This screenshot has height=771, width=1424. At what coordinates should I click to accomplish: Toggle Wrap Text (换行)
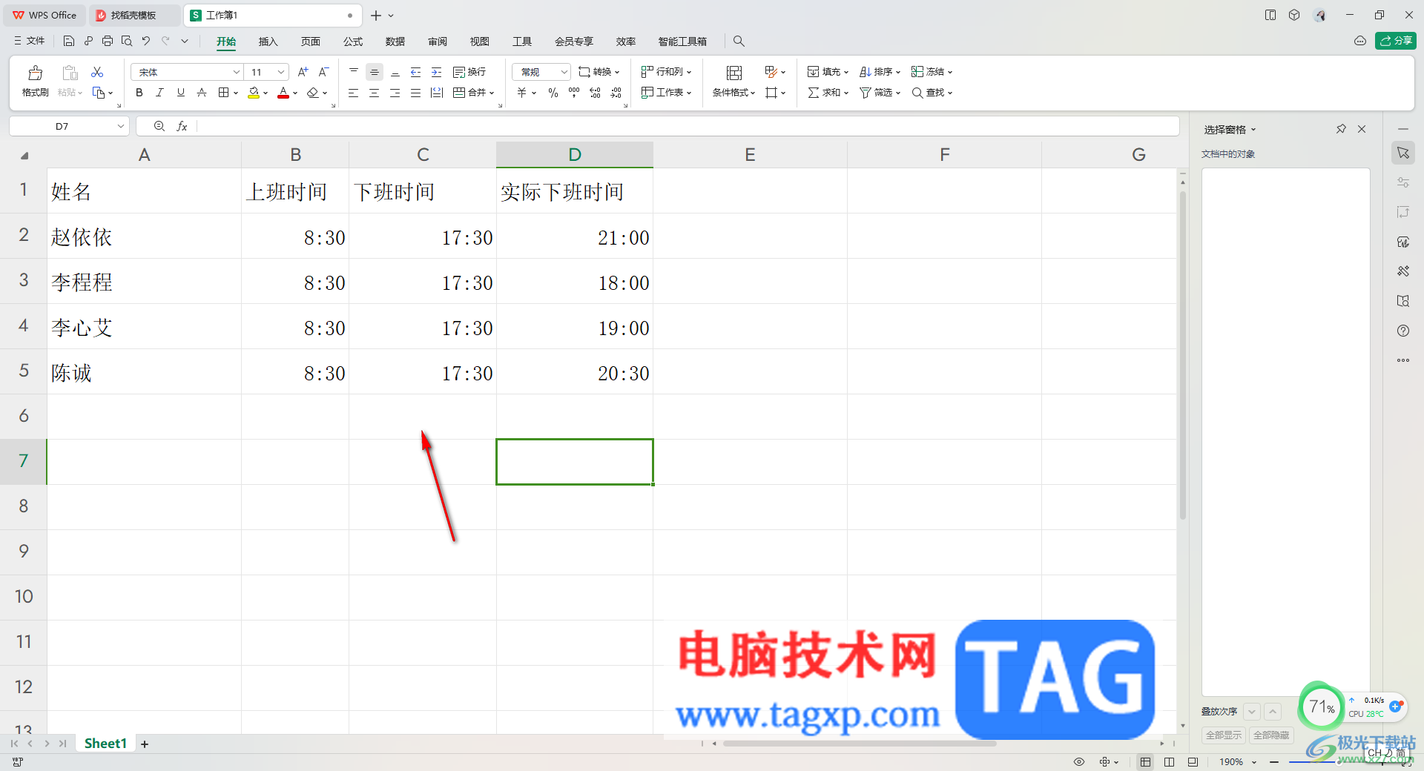(x=469, y=72)
